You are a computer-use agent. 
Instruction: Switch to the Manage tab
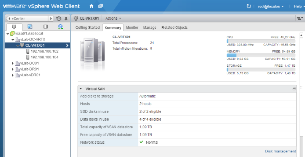click(150, 27)
